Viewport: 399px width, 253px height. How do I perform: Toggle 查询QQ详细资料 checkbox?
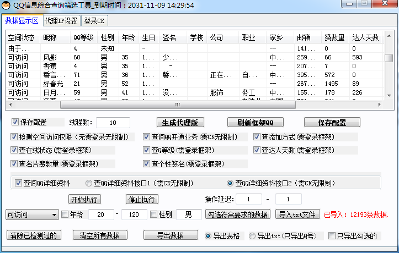coord(18,183)
